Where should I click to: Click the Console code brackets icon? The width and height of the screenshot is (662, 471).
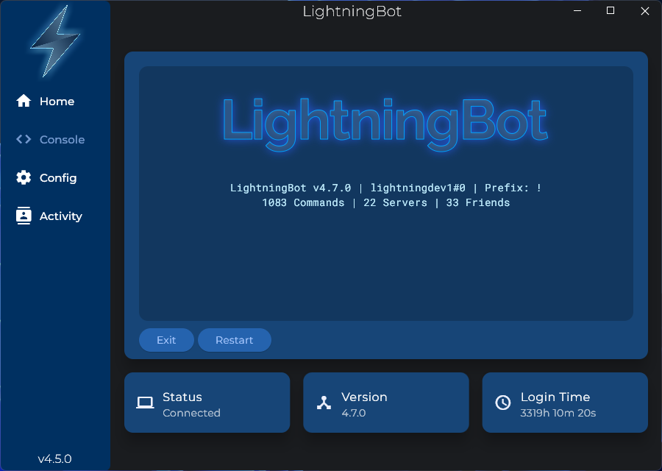click(22, 139)
